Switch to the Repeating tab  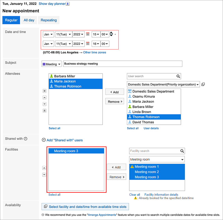click(49, 20)
